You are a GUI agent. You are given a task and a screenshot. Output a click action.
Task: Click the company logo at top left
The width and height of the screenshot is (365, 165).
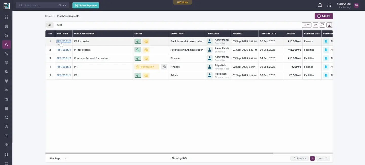tap(7, 6)
